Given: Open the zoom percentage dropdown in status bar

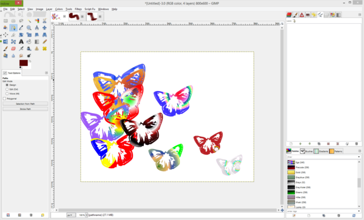Looking at the screenshot, I should click(86, 215).
